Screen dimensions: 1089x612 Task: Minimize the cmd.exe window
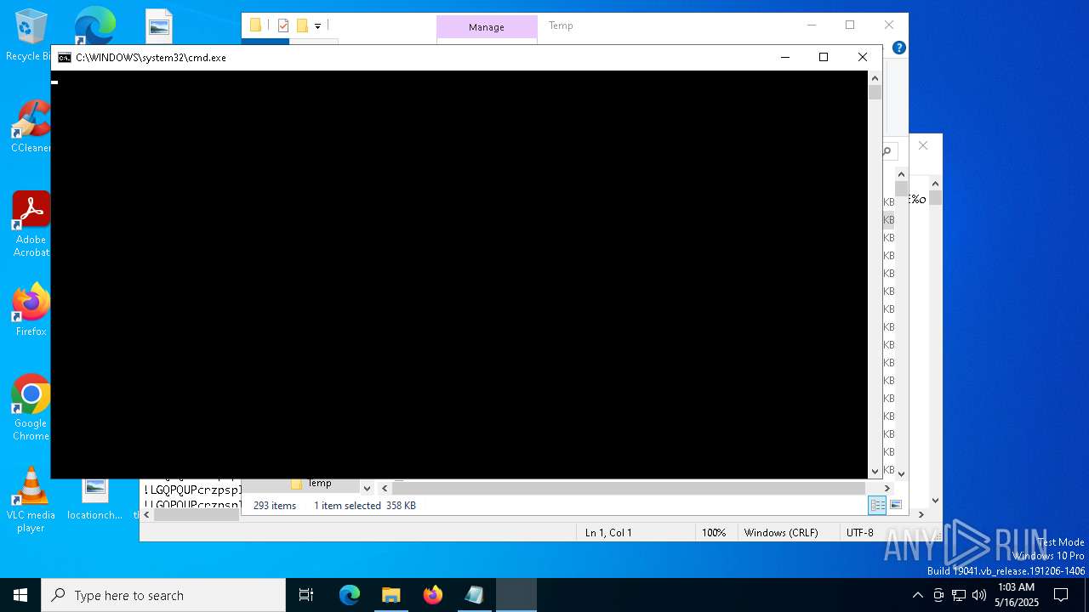(784, 57)
